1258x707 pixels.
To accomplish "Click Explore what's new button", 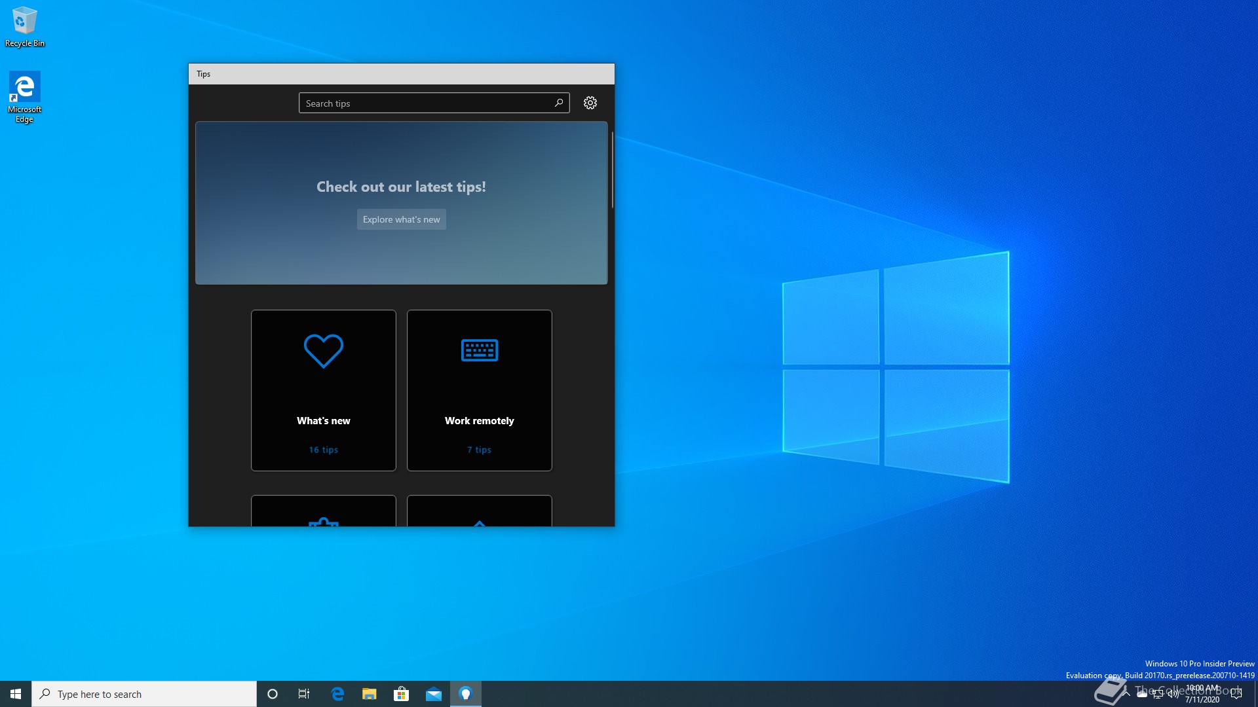I will click(x=402, y=219).
